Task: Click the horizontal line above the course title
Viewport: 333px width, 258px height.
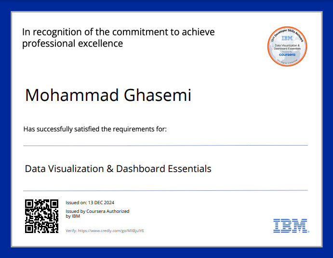Action: (165, 145)
